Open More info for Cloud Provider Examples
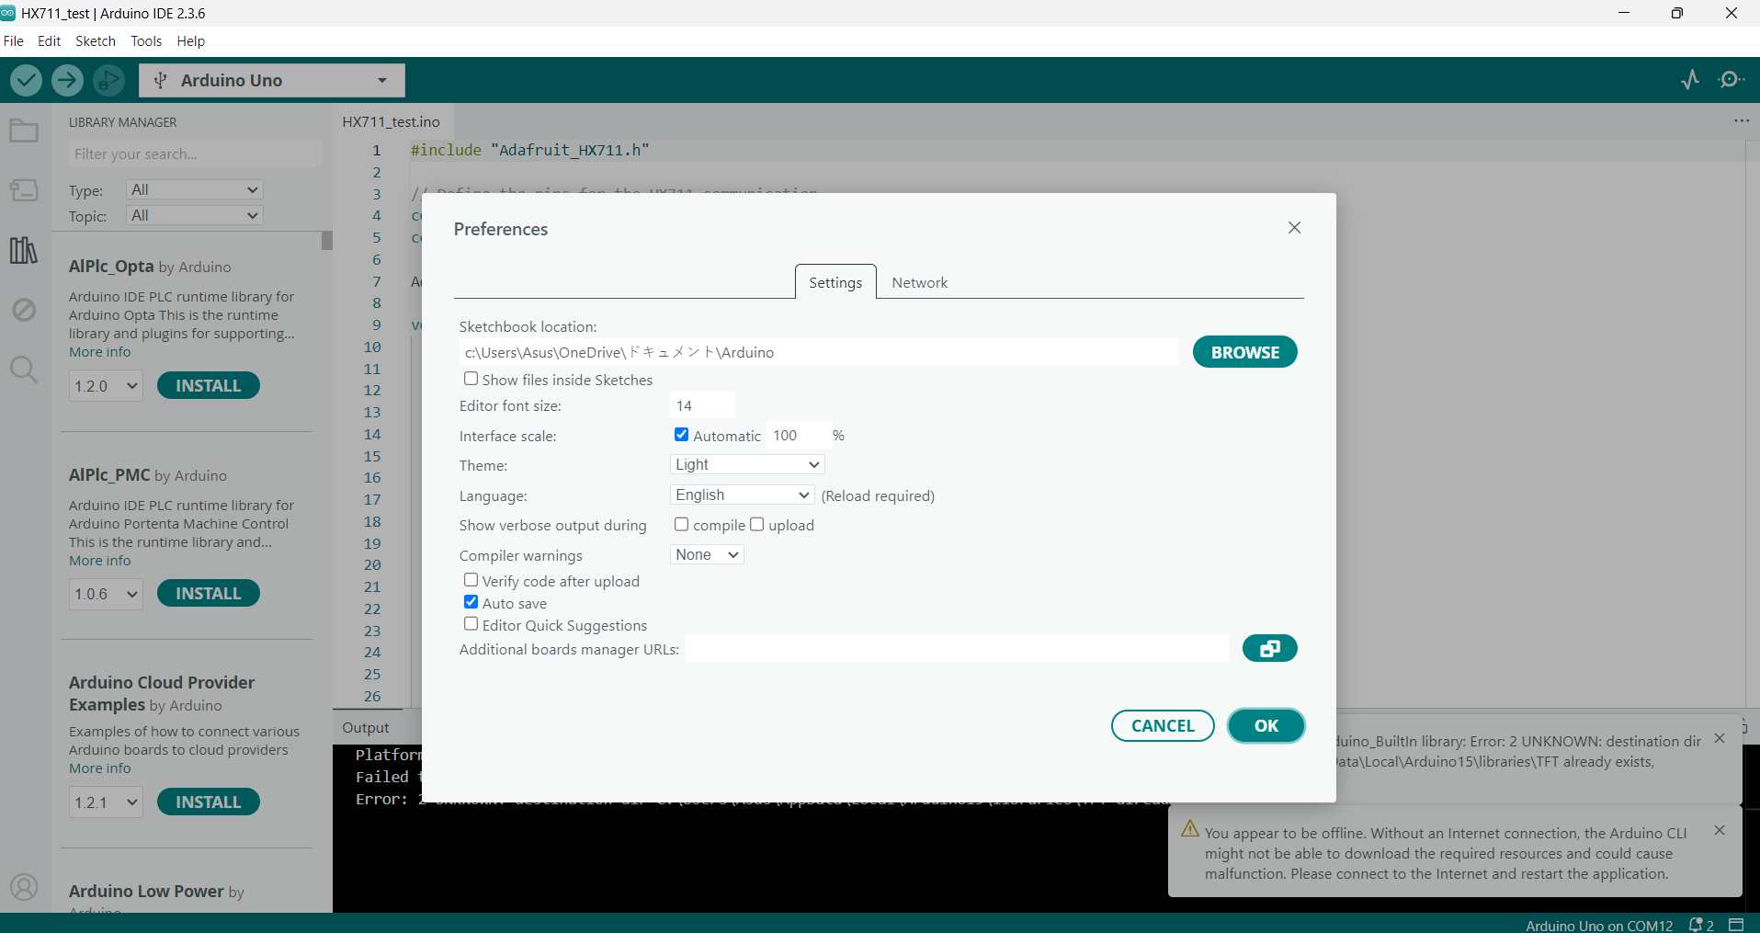The width and height of the screenshot is (1760, 933). pos(100,768)
